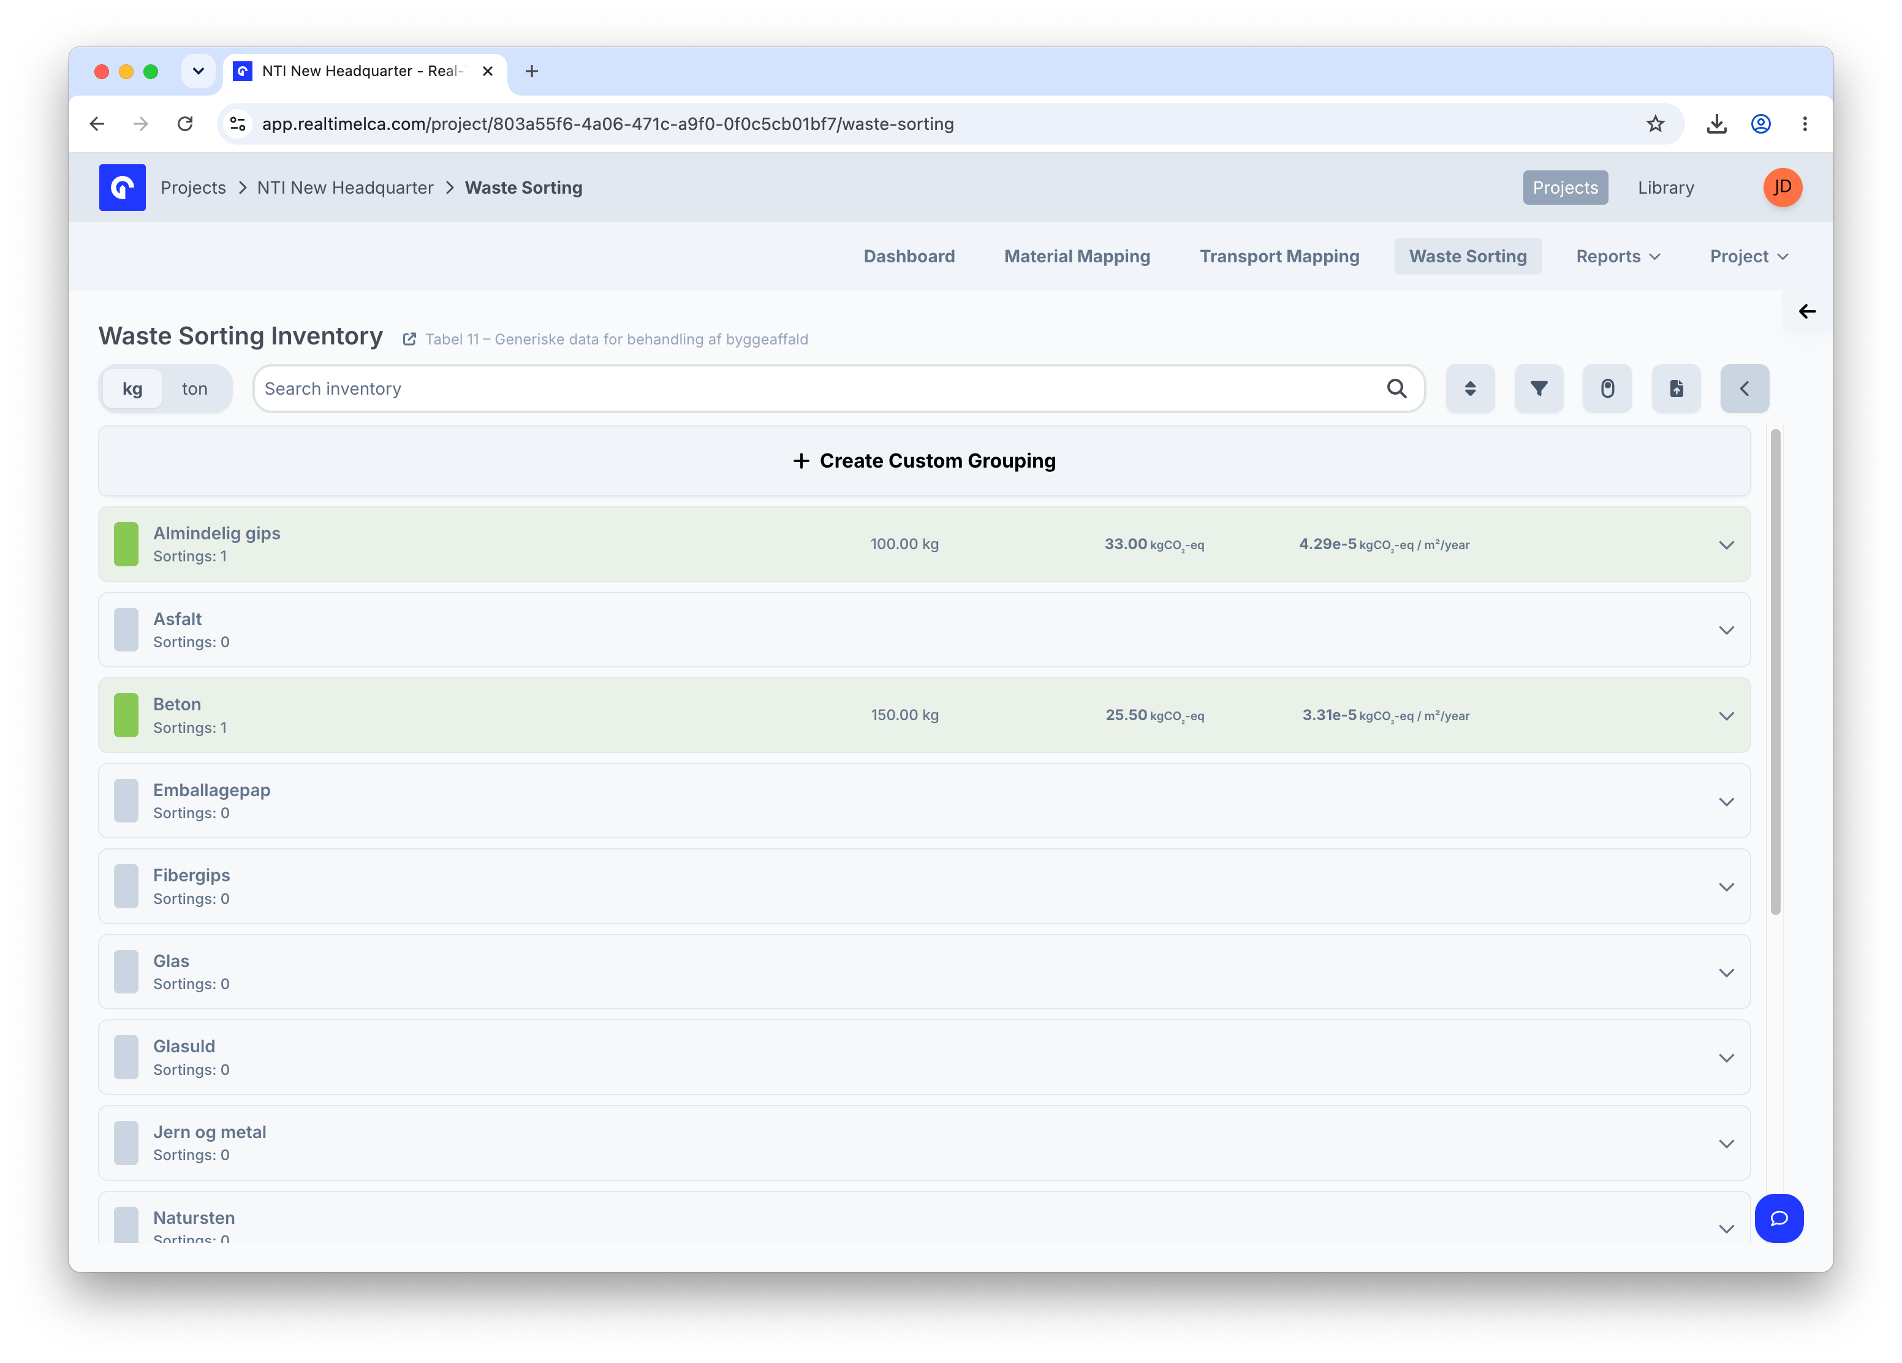
Task: Open the Material Mapping tab
Action: pyautogui.click(x=1077, y=257)
